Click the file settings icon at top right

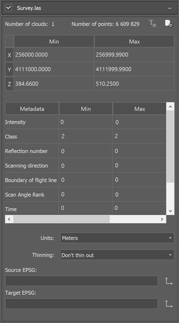169,23
